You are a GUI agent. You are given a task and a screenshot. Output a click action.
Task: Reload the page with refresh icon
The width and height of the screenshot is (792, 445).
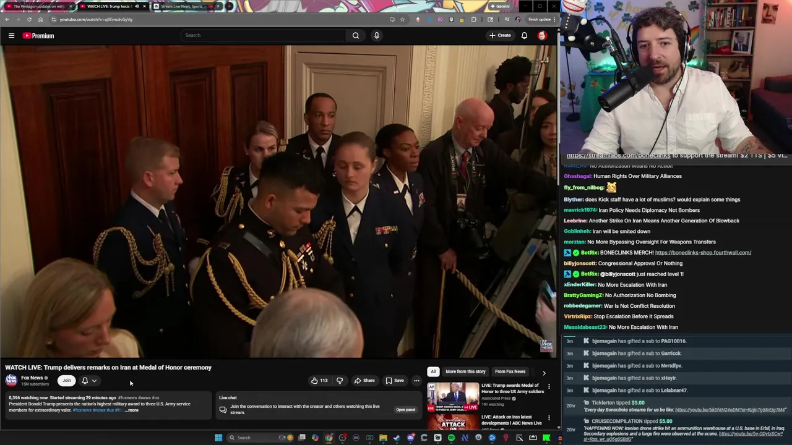[29, 19]
